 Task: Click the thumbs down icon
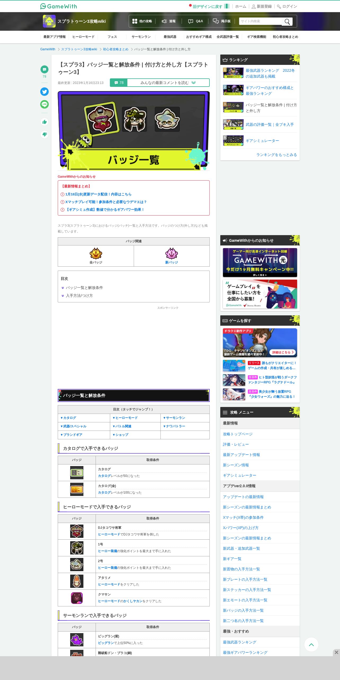tap(44, 134)
